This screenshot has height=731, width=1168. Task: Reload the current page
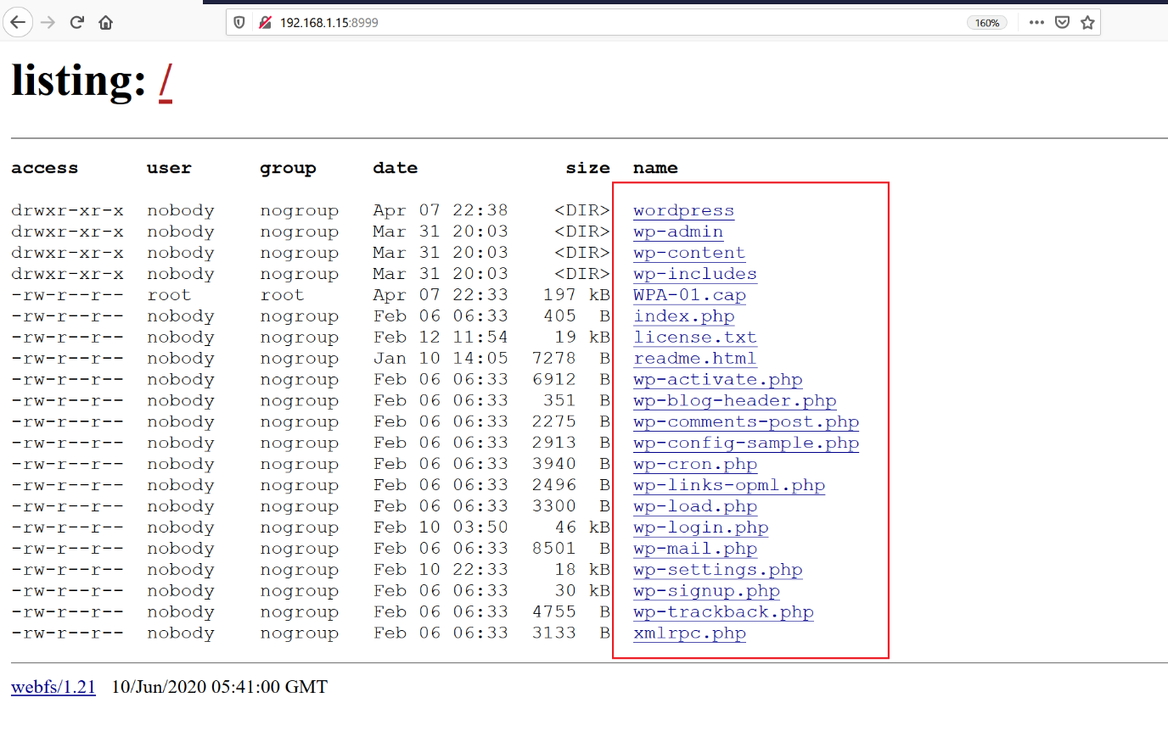tap(76, 23)
